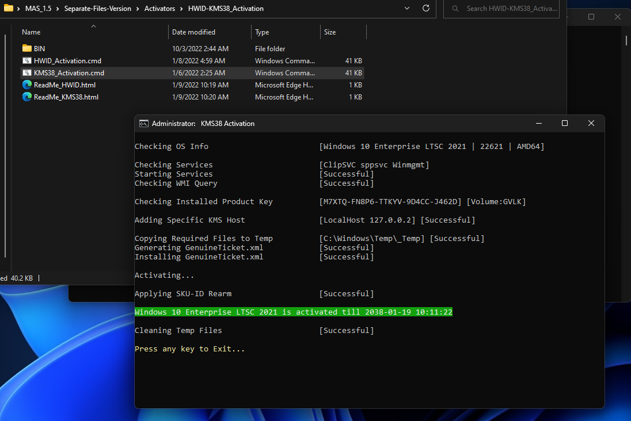
Task: Select ReadMe_KMS38.html file name
Action: click(x=66, y=97)
